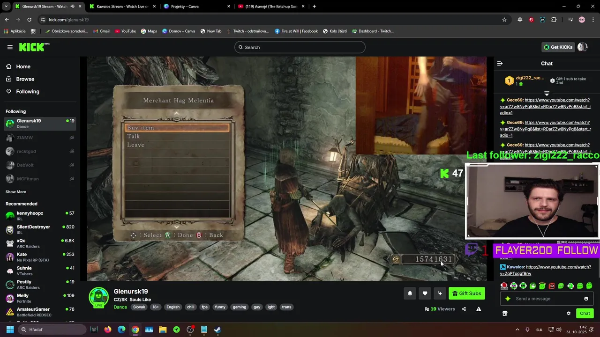Click the Glenursk19 streamer avatar
This screenshot has height=337, width=600.
pos(98,298)
